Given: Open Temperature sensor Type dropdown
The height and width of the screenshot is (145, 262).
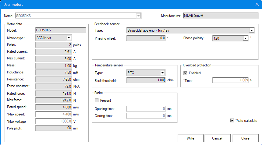Looking at the screenshot, I should 163,73.
